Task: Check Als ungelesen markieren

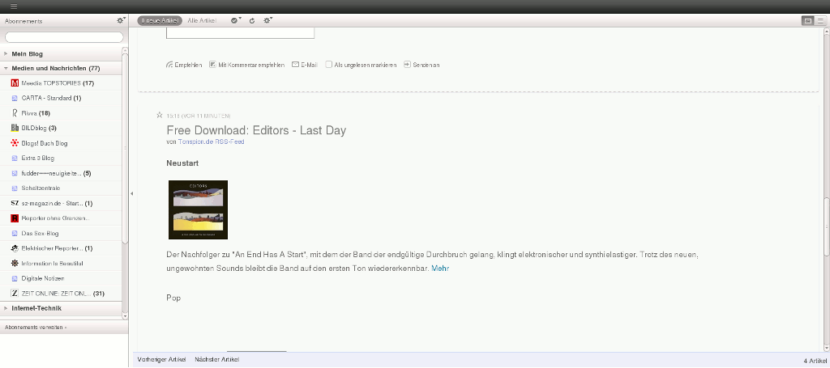Action: coord(329,65)
